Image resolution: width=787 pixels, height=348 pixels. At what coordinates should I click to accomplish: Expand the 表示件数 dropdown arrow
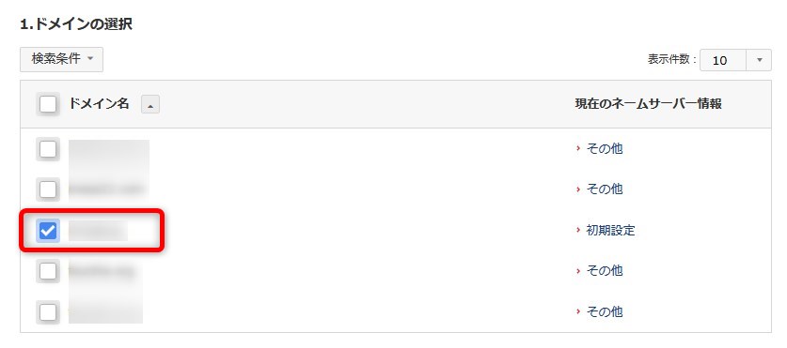(x=760, y=60)
